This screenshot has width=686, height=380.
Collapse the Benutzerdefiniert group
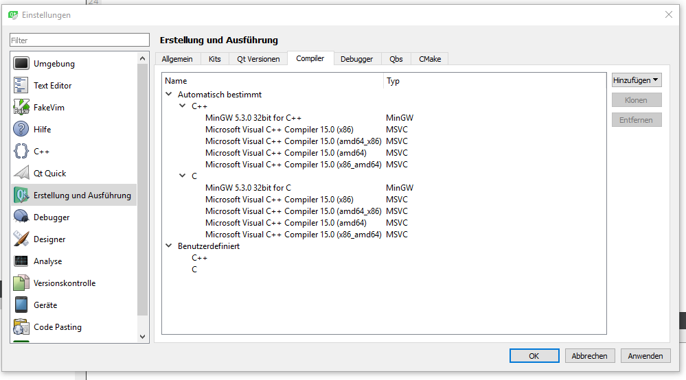tap(169, 246)
